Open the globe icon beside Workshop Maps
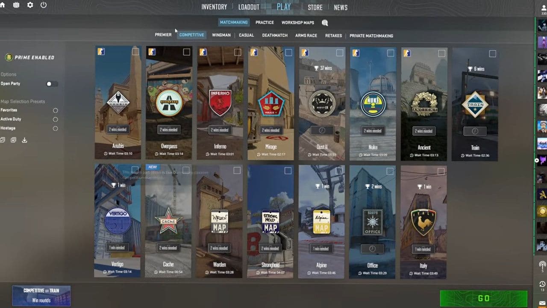This screenshot has width=547, height=308. coord(325,23)
